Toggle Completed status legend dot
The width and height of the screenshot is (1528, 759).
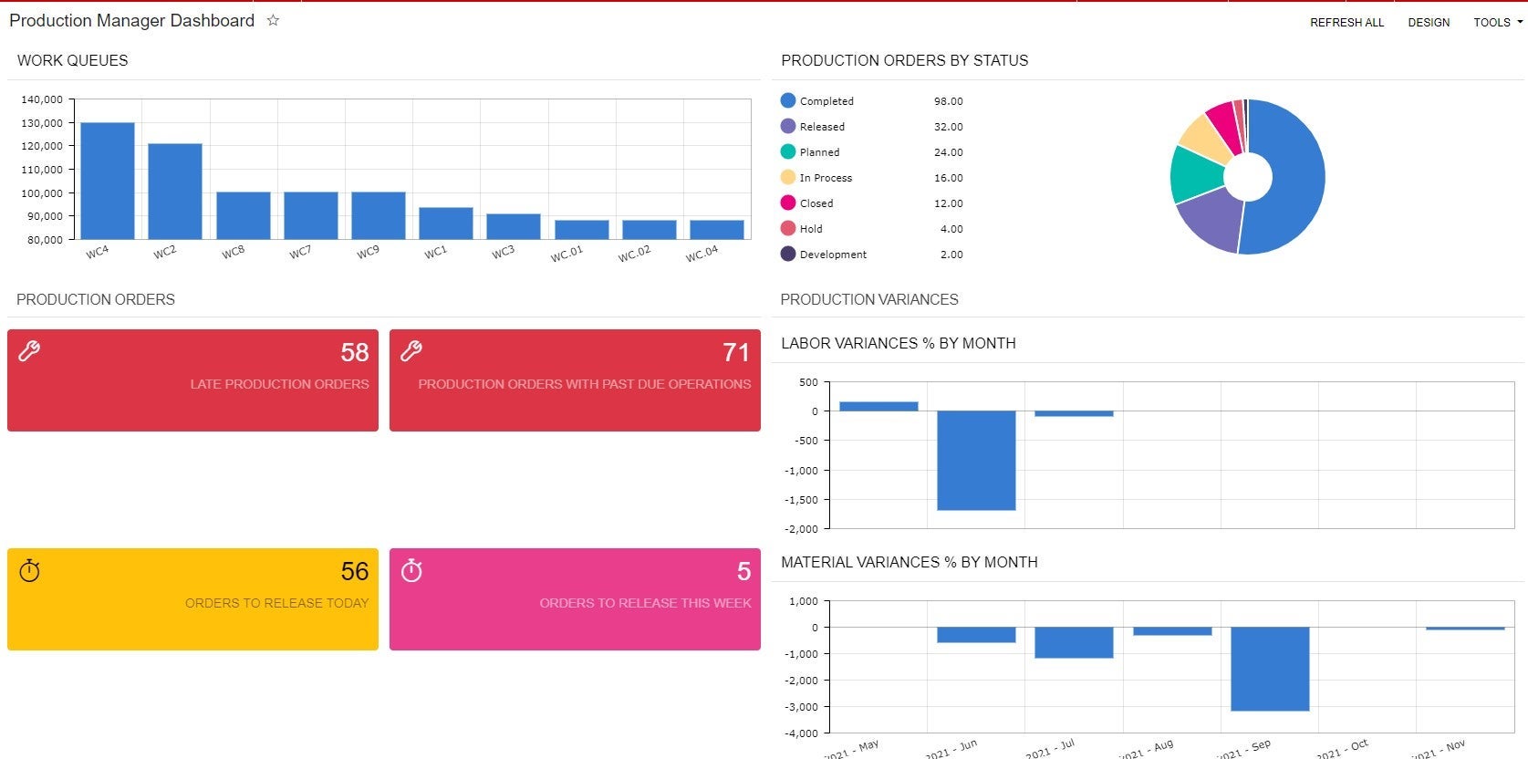(788, 100)
